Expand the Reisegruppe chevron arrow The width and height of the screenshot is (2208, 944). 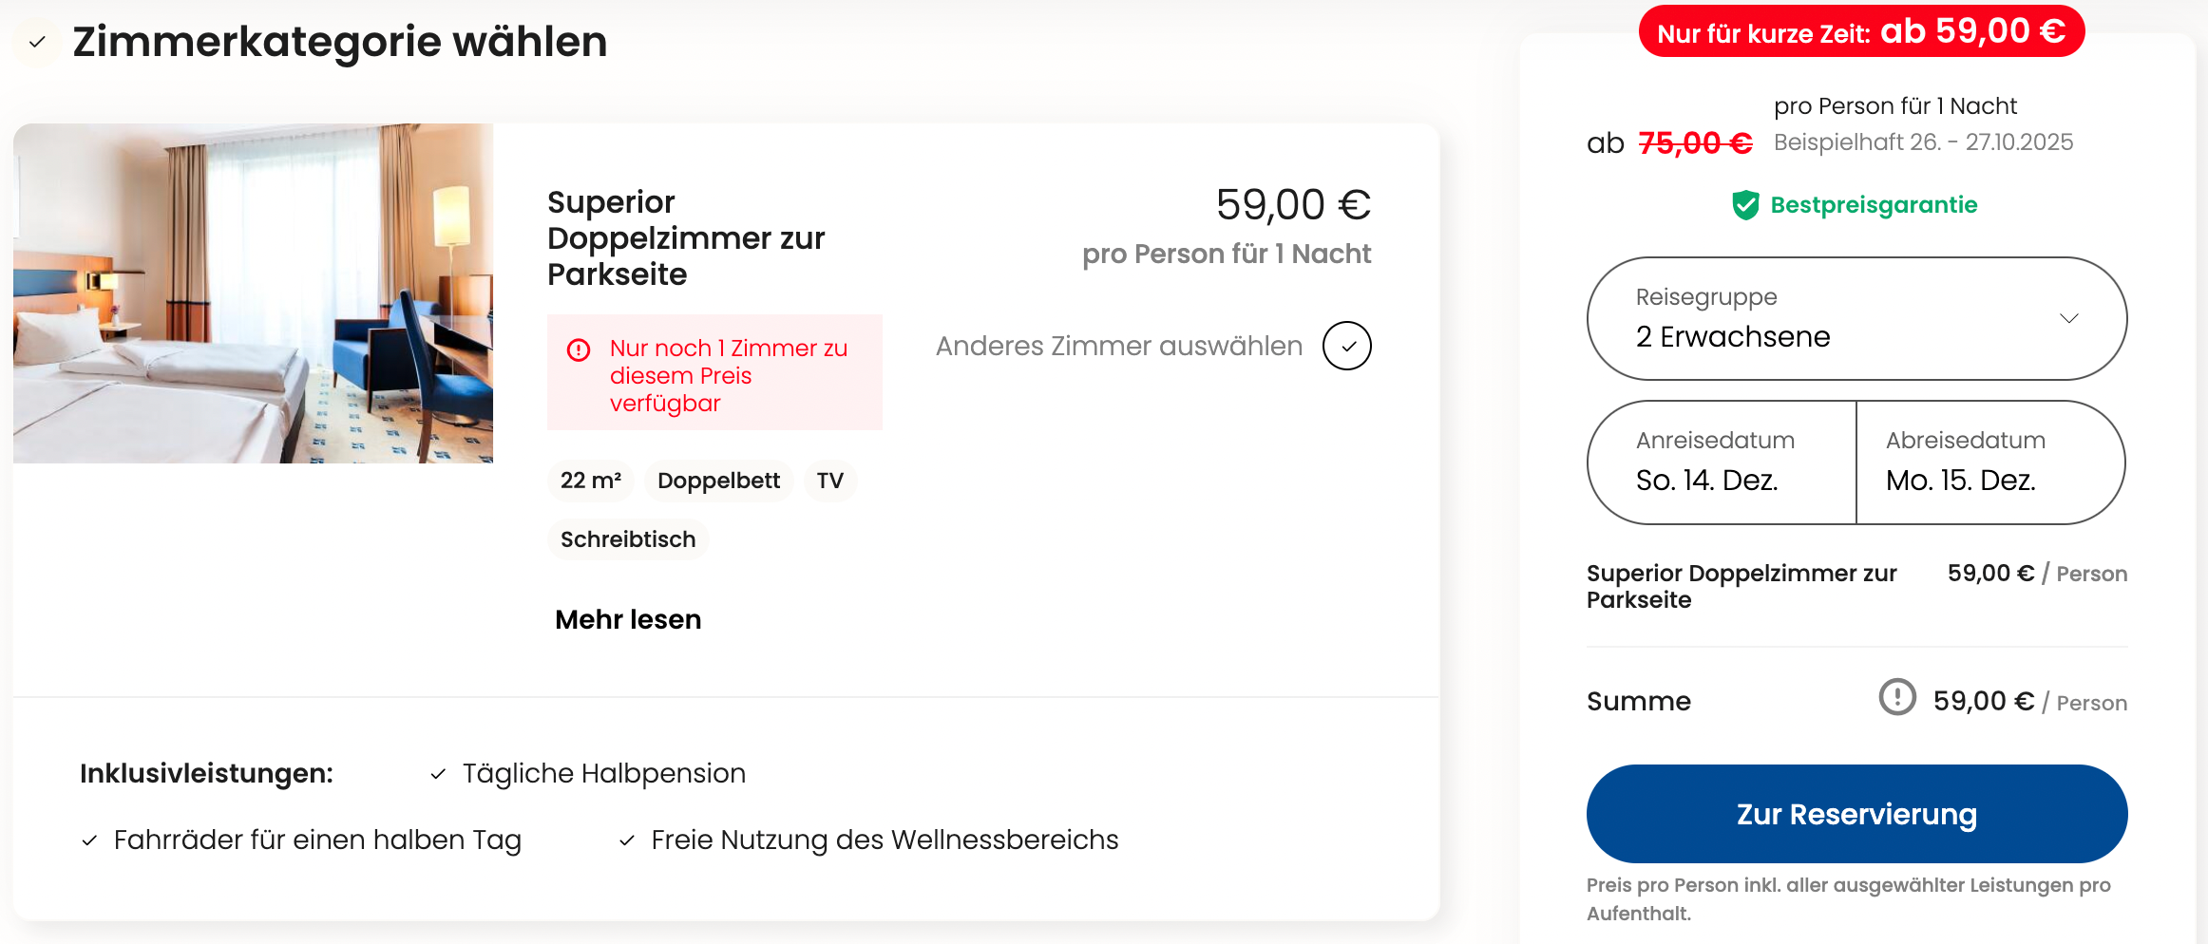tap(2068, 318)
